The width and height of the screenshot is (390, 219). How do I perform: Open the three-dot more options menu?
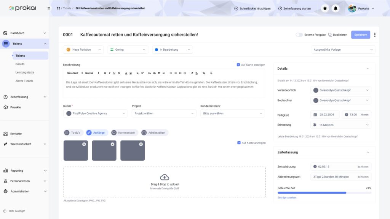coord(375,35)
